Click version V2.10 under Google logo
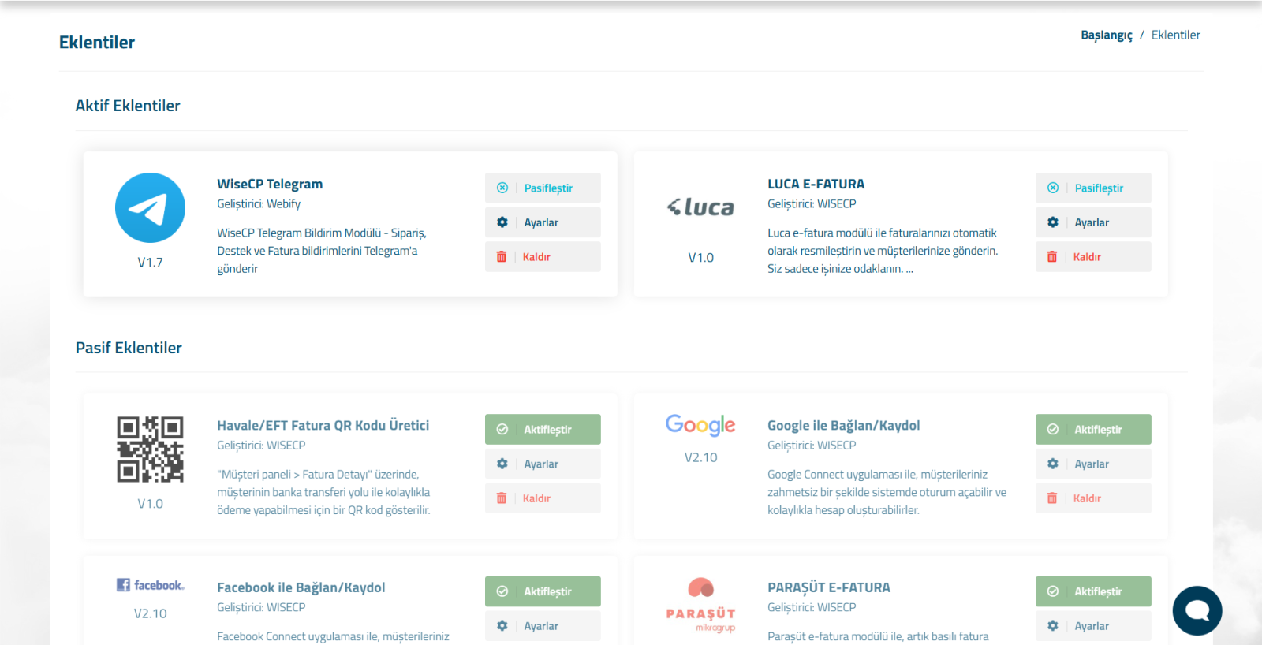The height and width of the screenshot is (645, 1262). pos(700,457)
